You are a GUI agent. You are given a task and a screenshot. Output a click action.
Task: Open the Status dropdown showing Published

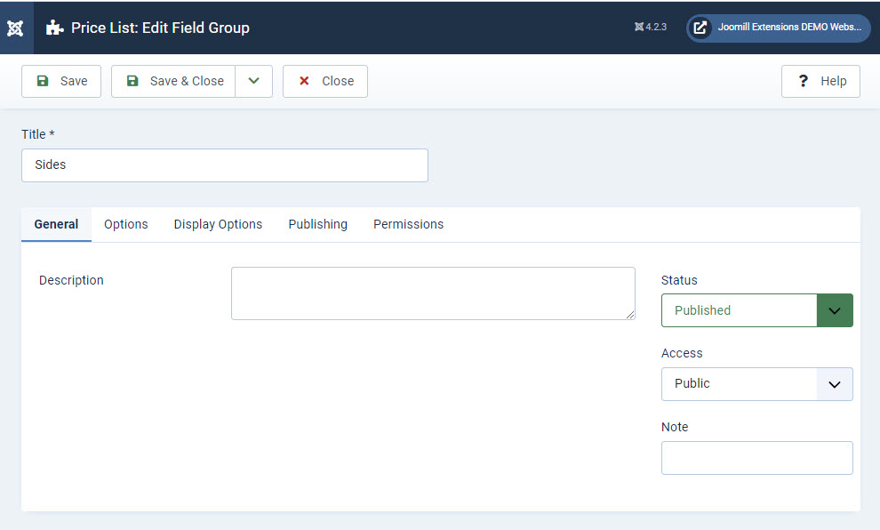(756, 310)
